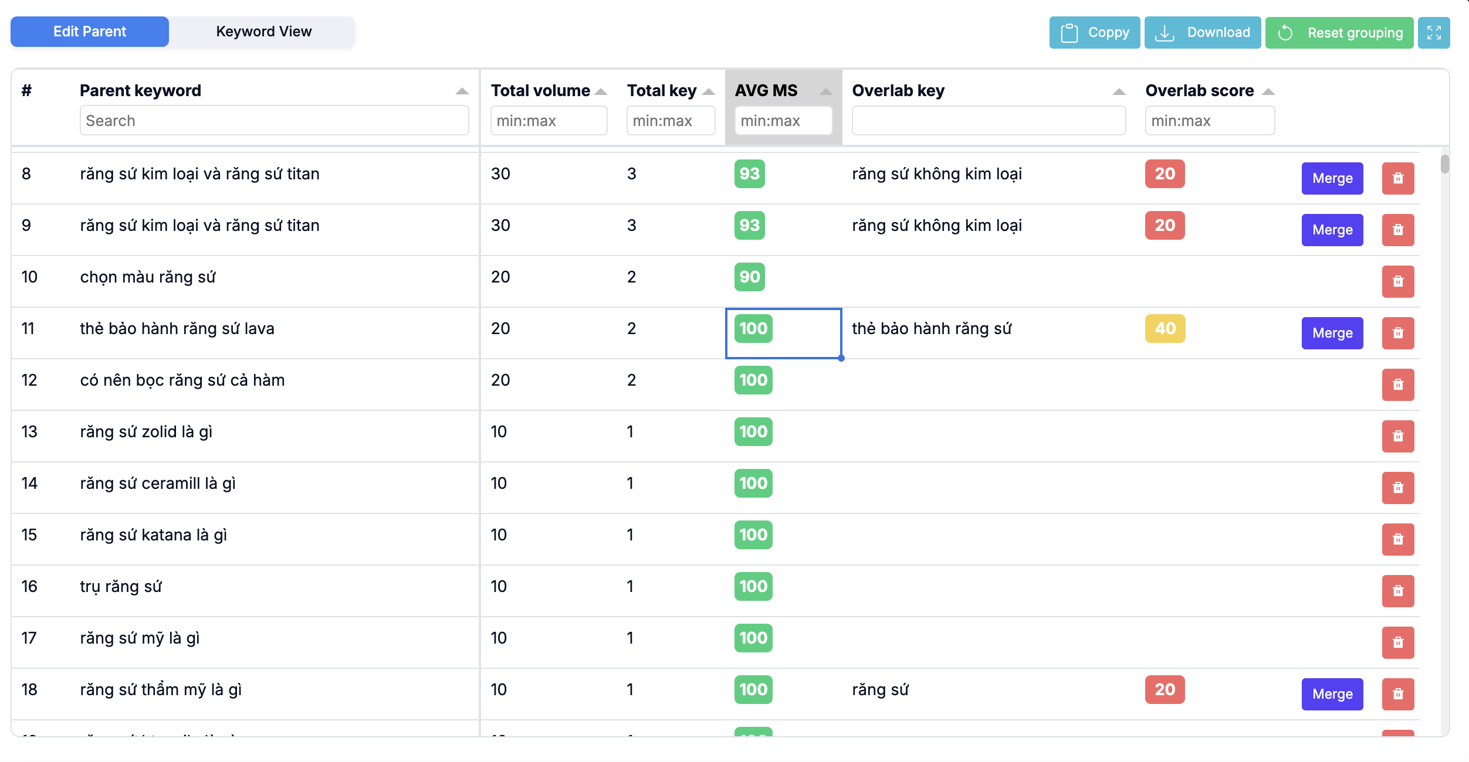Select yellow 40 overlap score badge
The width and height of the screenshot is (1469, 762).
click(1165, 328)
